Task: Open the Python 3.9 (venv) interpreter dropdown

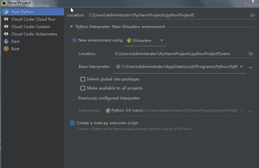Action: [175, 110]
